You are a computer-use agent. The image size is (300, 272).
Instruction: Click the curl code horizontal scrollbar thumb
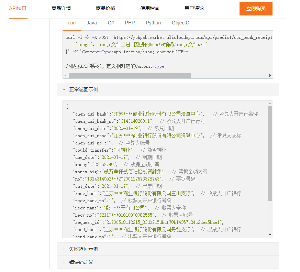point(130,75)
